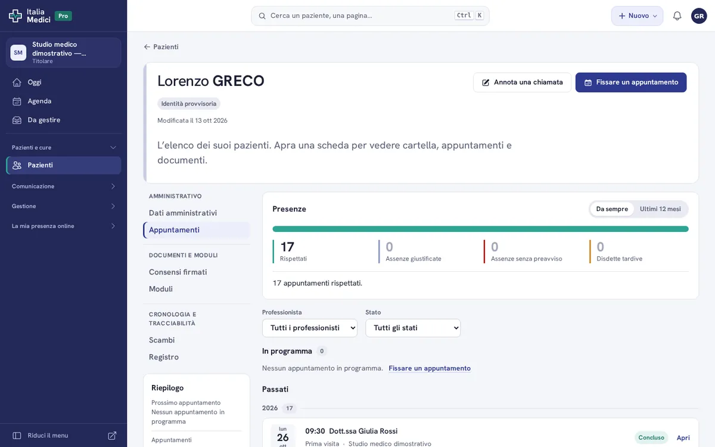This screenshot has width=715, height=447.
Task: Switch attendance to Ultimi 12 mesi
Action: pyautogui.click(x=660, y=209)
